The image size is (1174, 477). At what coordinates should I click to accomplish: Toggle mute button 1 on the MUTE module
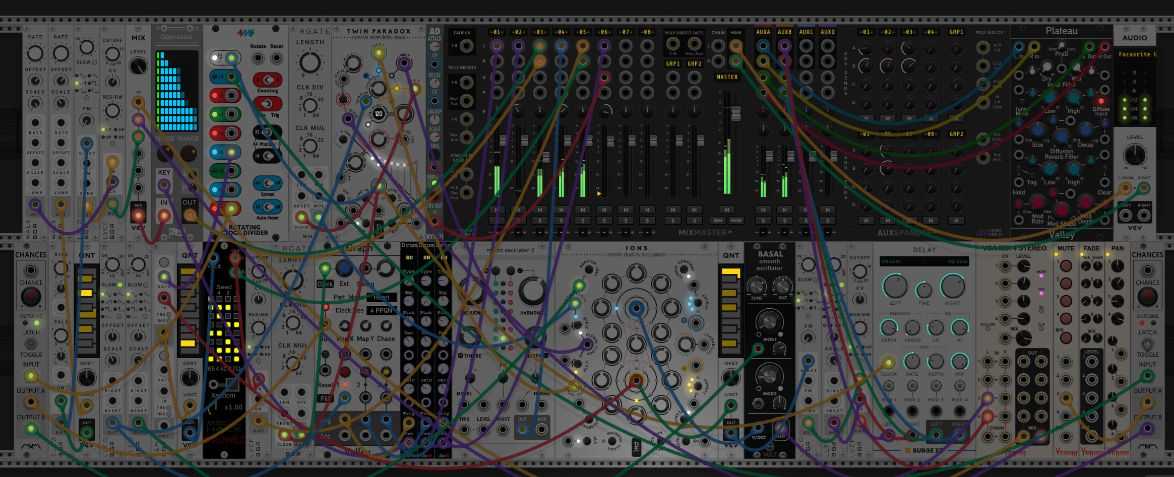1066,266
